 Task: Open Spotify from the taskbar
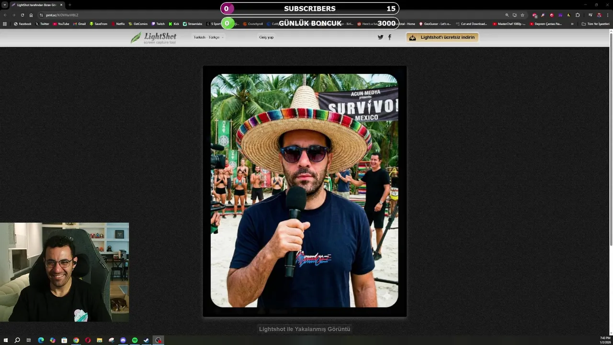pos(135,340)
